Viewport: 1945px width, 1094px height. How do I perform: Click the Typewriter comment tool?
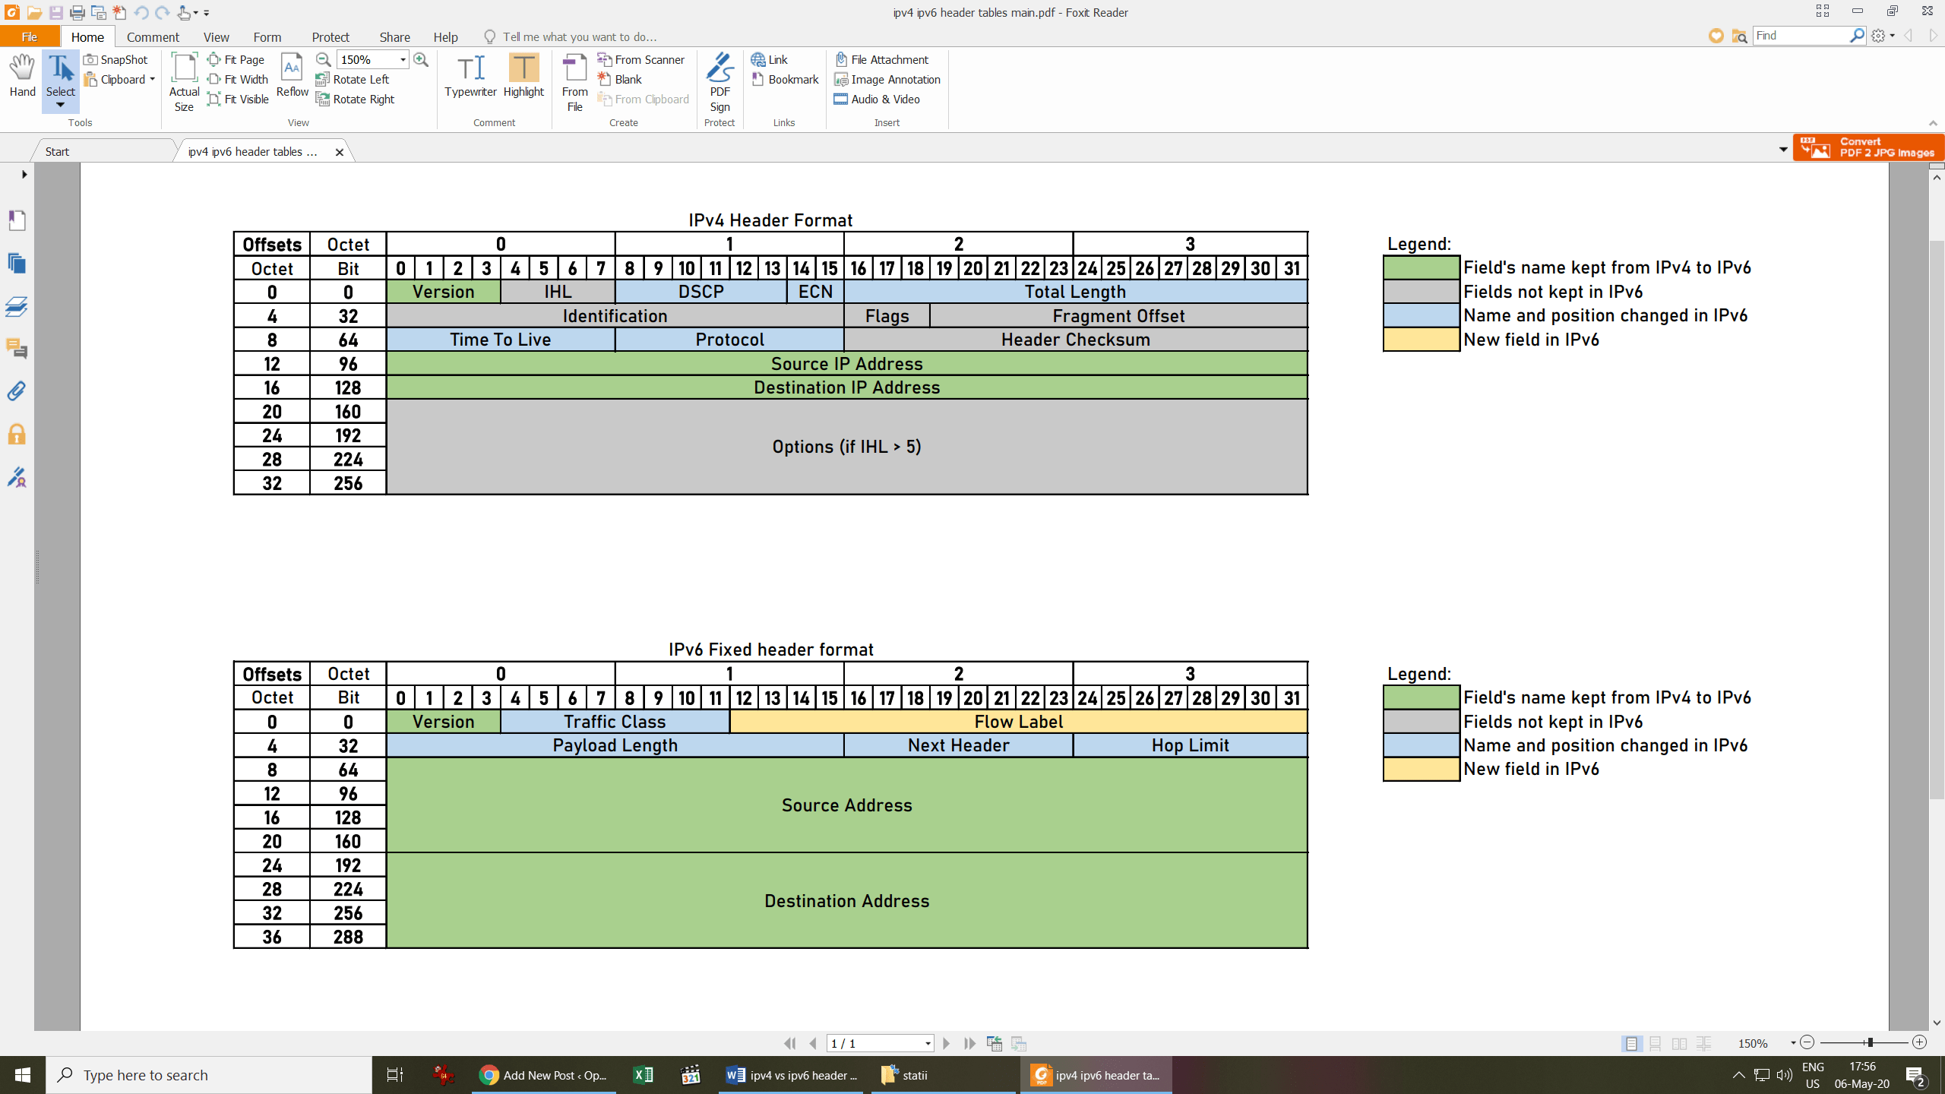(470, 76)
